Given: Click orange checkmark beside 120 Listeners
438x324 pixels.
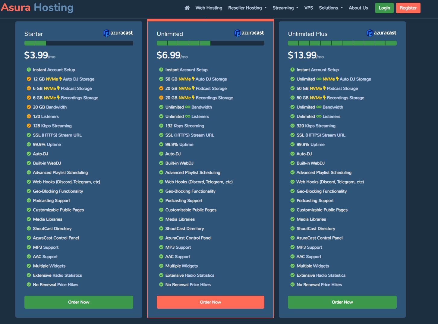Looking at the screenshot, I should [29, 116].
